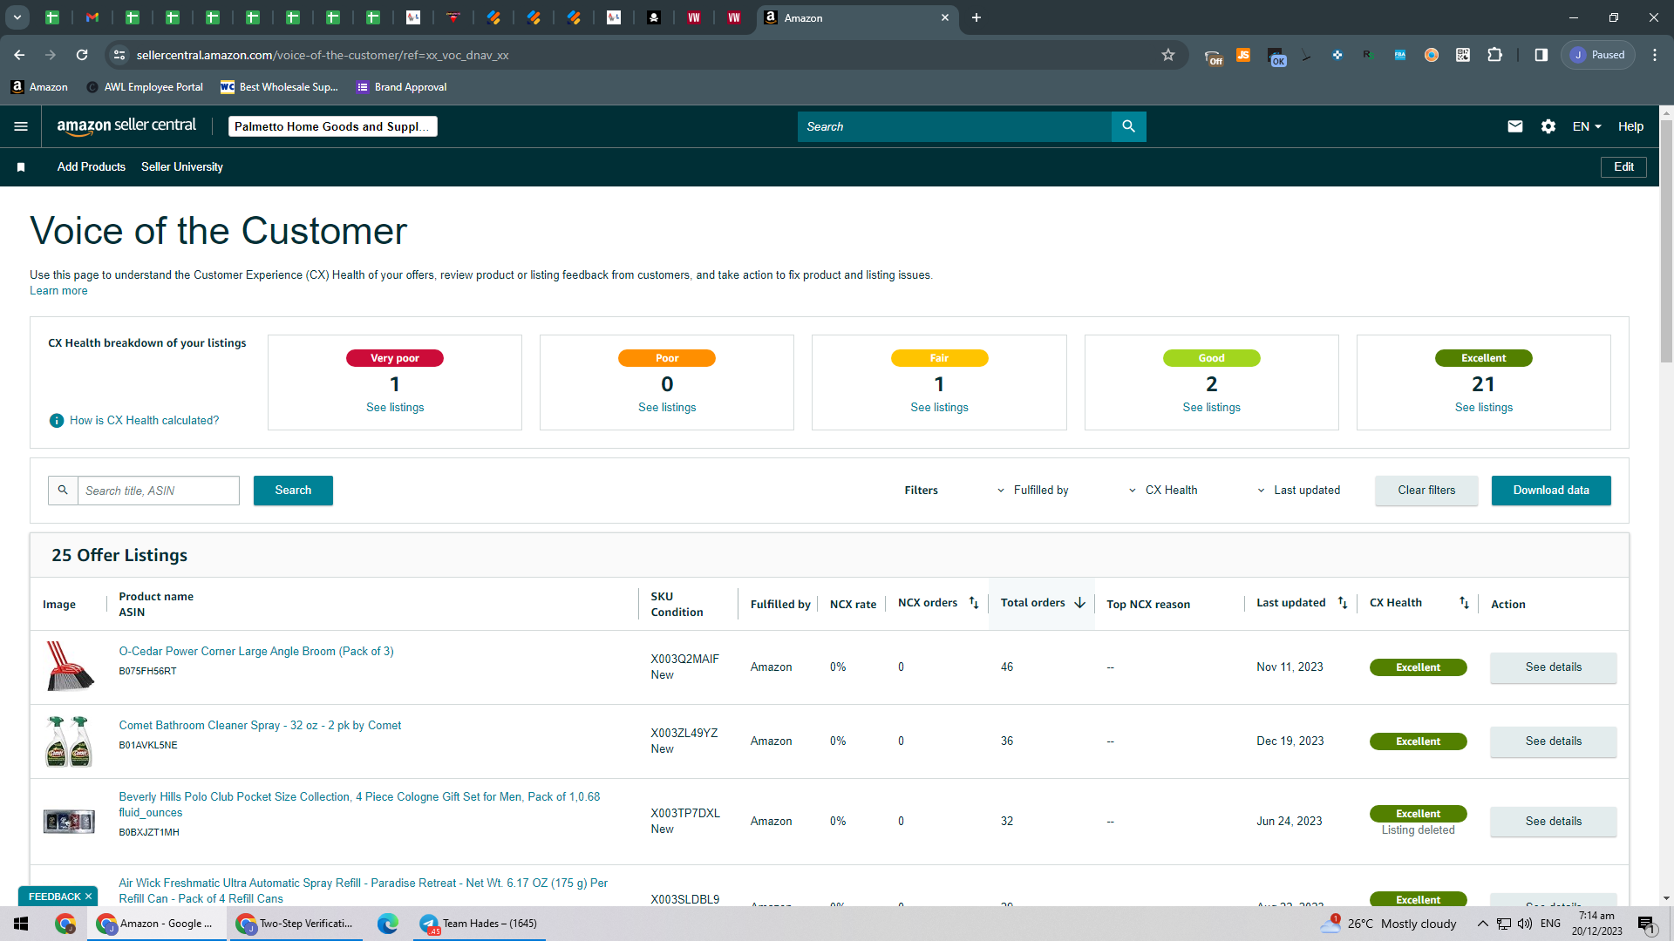This screenshot has height=941, width=1674.
Task: Open Seller University menu item
Action: pos(182,167)
